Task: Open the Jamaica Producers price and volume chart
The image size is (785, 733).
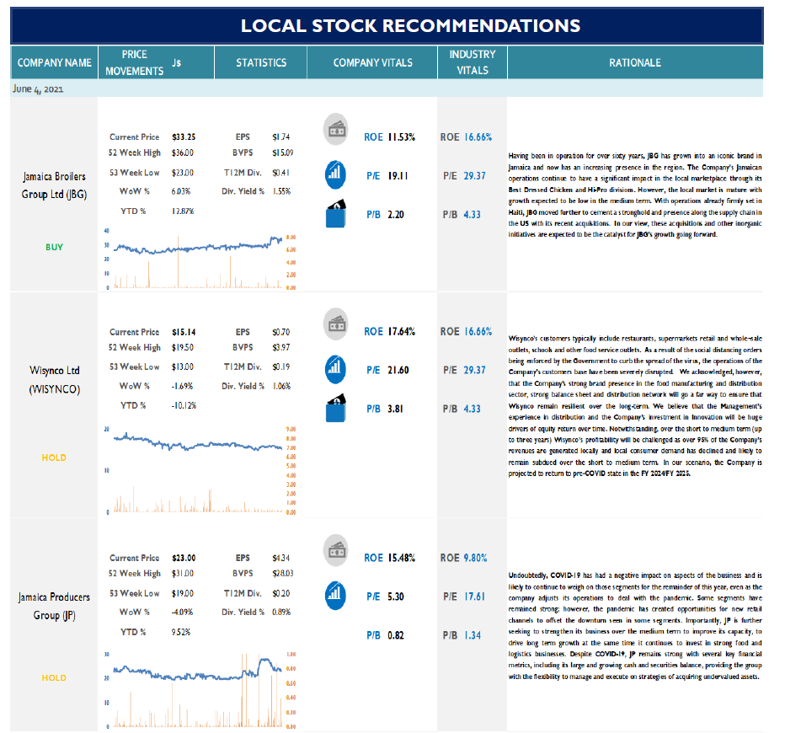Action: (200, 690)
